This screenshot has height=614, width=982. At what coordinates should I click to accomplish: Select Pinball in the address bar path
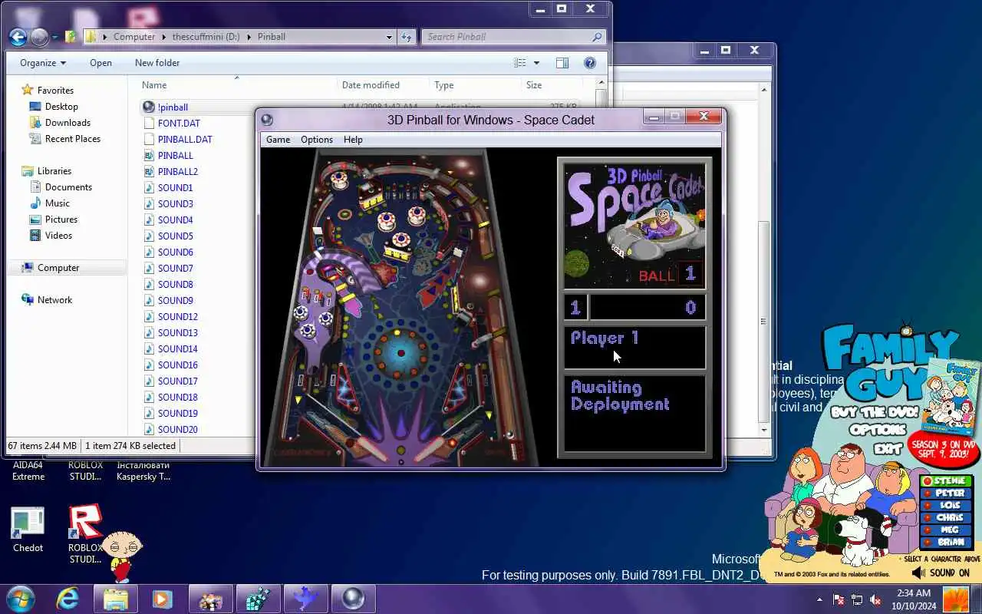point(272,36)
